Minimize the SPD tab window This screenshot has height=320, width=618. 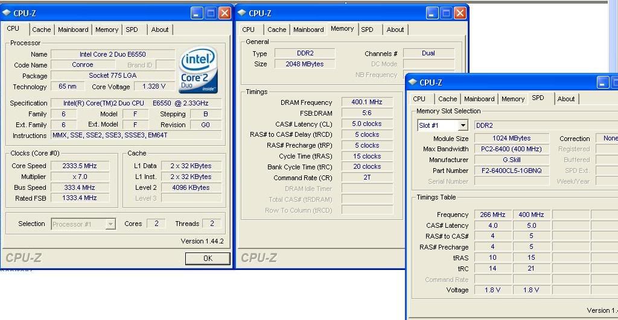coord(603,83)
